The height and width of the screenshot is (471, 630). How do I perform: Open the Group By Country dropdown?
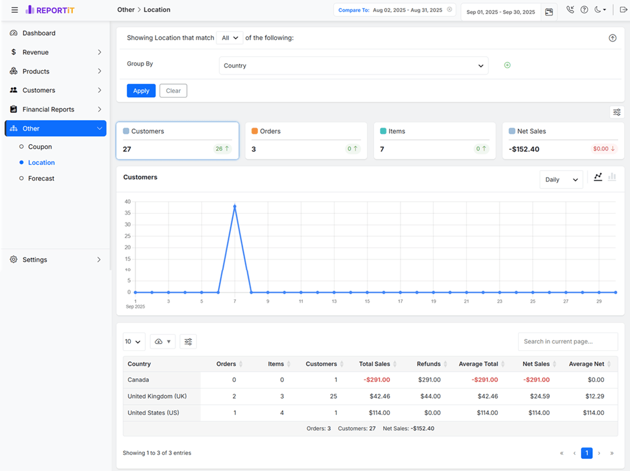[x=353, y=65]
